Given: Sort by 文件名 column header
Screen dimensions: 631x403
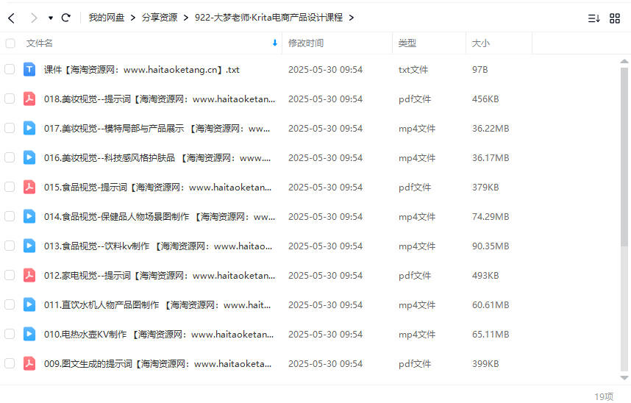Looking at the screenshot, I should pos(40,43).
